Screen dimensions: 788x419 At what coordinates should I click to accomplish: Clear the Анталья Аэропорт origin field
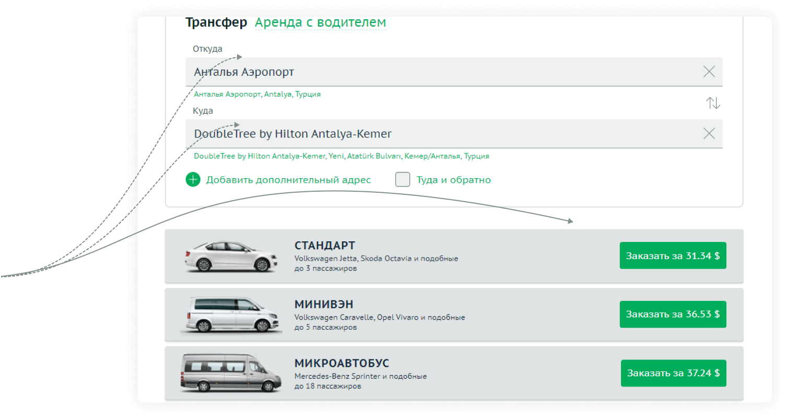[x=709, y=72]
